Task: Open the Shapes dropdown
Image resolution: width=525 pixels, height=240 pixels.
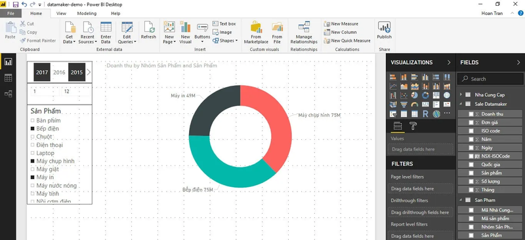Action: (224, 41)
